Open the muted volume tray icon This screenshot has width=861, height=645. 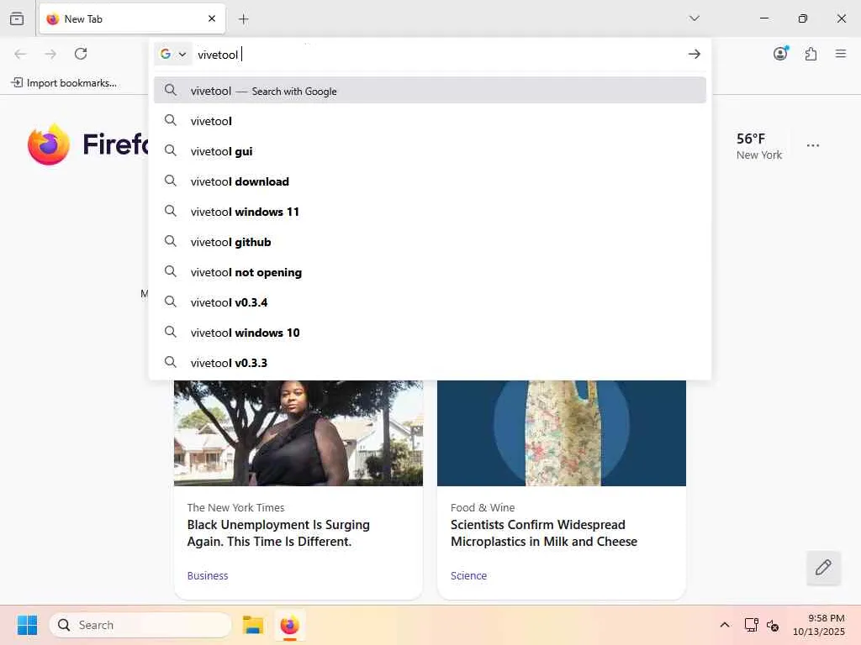774,625
